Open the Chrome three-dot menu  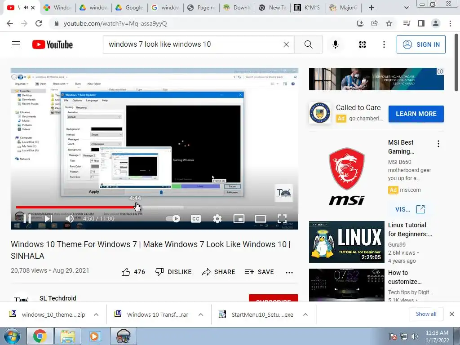click(x=450, y=23)
